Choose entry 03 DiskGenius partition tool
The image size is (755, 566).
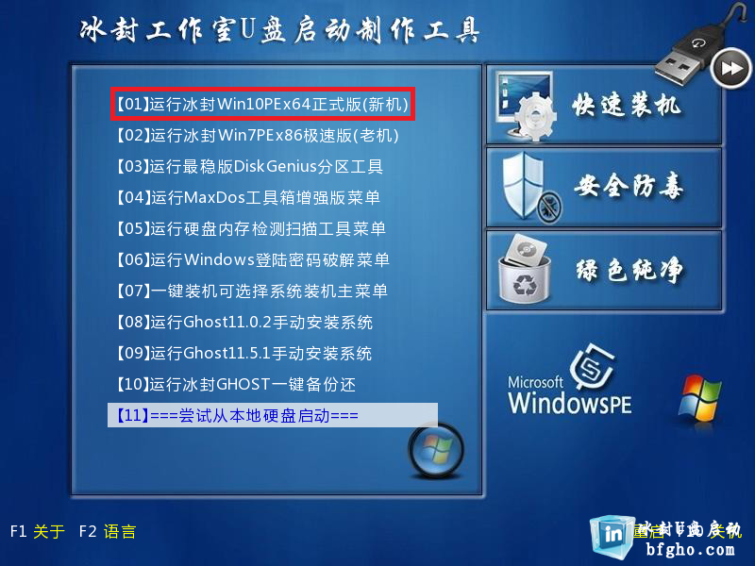250,167
